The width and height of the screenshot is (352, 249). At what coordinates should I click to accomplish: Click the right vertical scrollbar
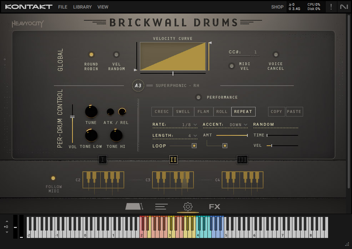tap(349, 102)
